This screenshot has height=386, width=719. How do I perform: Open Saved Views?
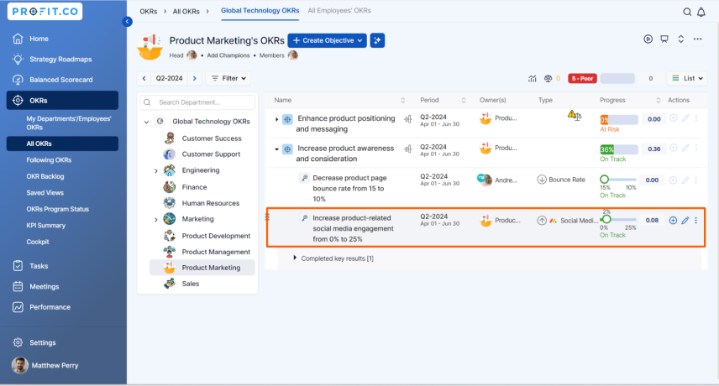(45, 193)
